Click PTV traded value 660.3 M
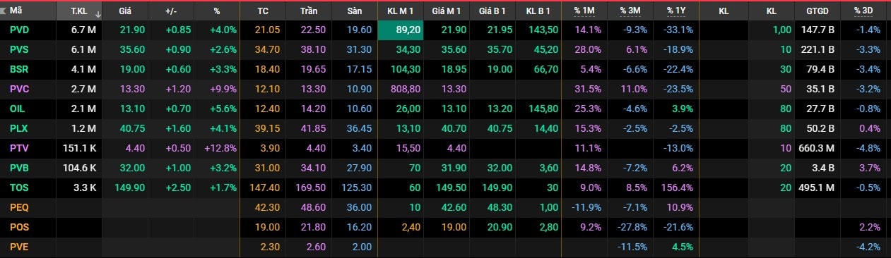Viewport: 891px width, 258px height. point(817,149)
